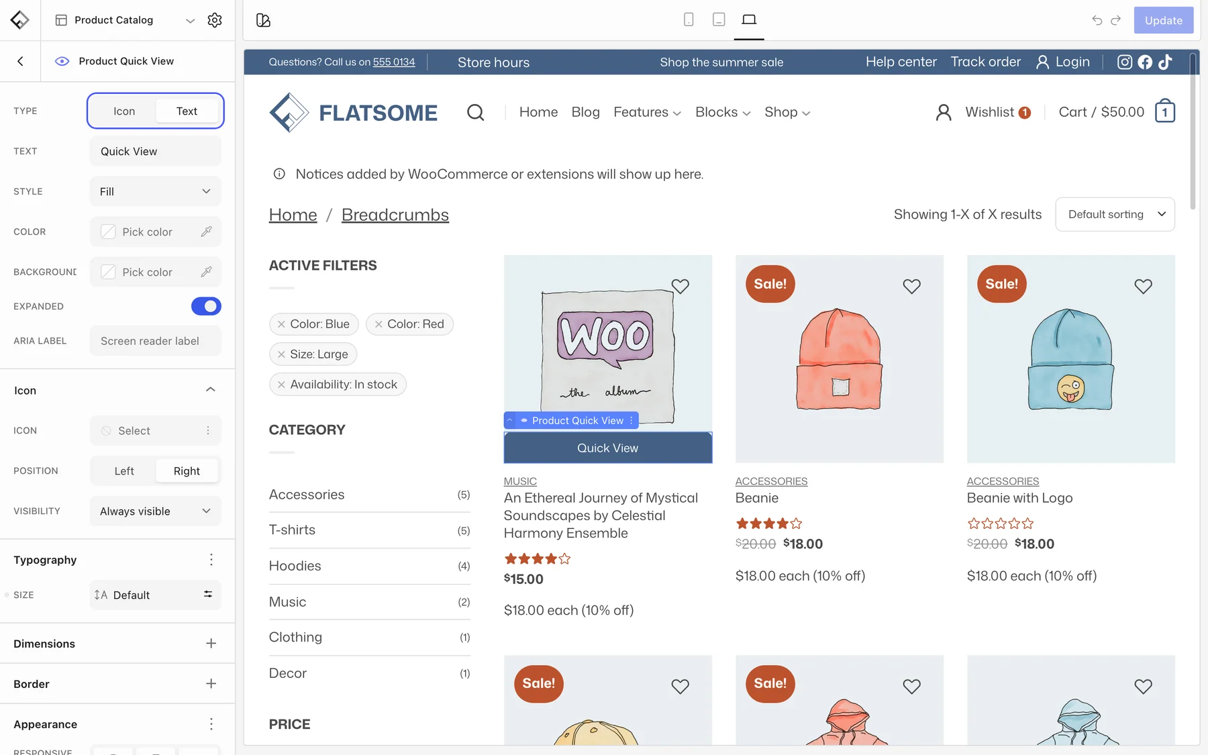This screenshot has height=755, width=1208.
Task: Expand the Border section
Action: (211, 684)
